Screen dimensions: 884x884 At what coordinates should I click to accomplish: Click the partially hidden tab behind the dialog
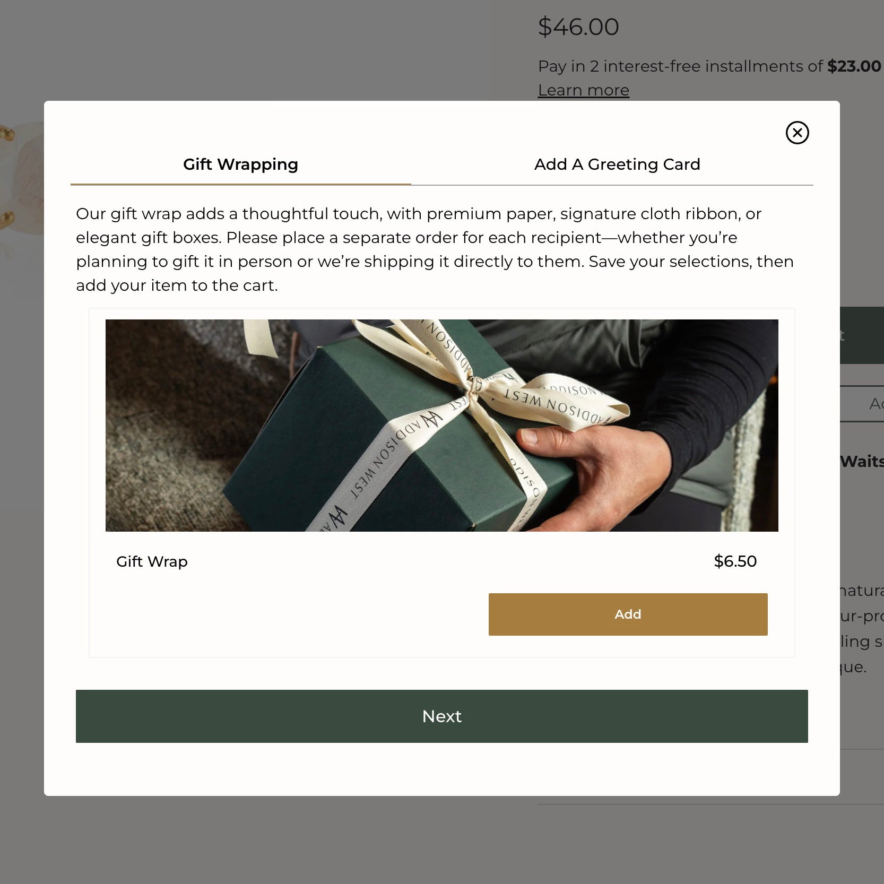863,404
